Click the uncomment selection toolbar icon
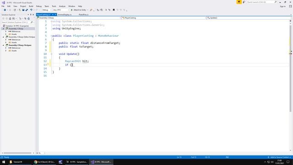The height and width of the screenshot is (165, 293). click(109, 10)
